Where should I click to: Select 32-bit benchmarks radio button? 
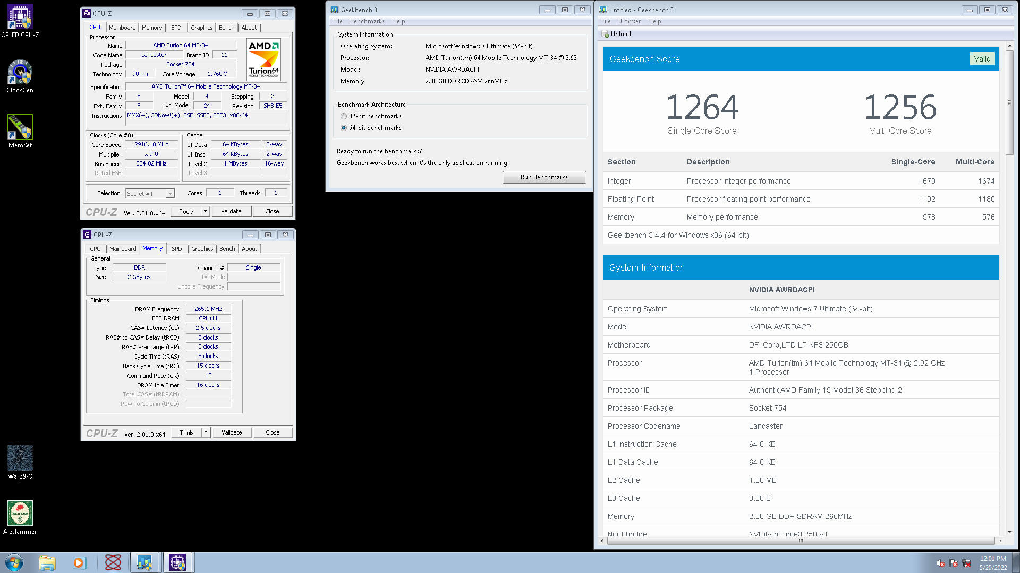(x=344, y=116)
